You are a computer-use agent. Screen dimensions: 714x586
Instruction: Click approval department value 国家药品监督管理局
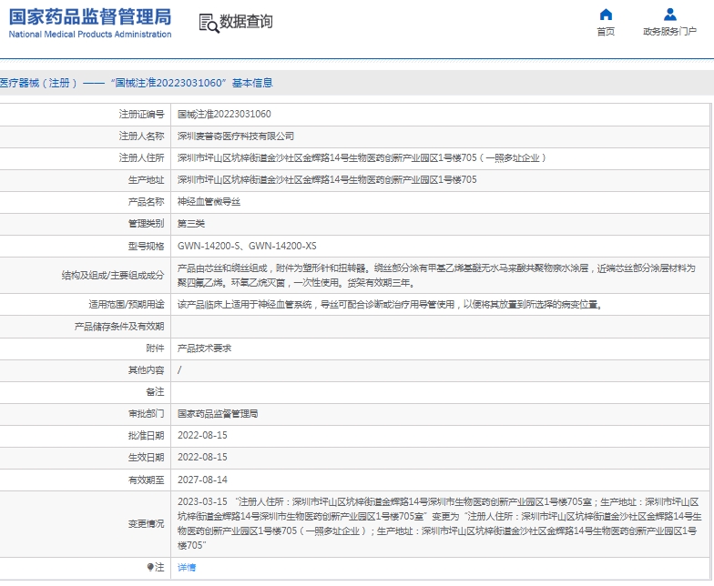pyautogui.click(x=218, y=413)
